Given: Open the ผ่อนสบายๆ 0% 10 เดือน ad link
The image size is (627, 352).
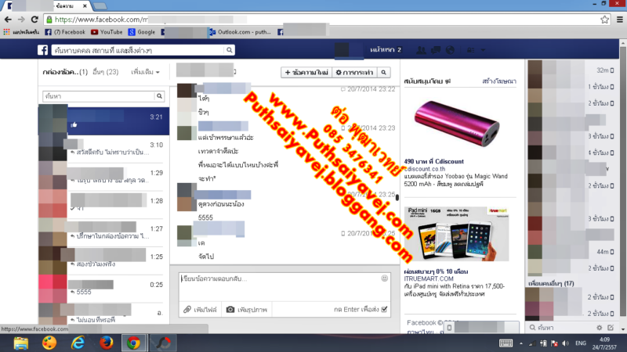Looking at the screenshot, I should [436, 271].
